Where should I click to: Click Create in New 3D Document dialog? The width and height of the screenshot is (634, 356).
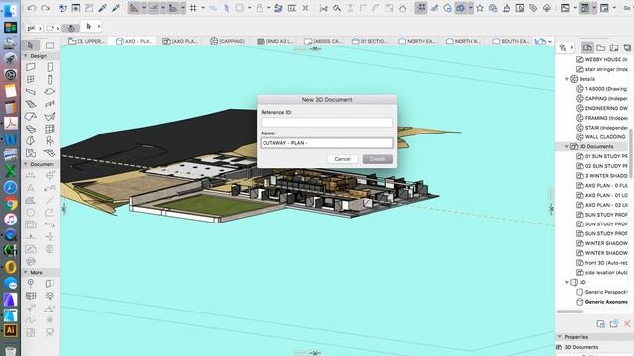[x=377, y=159]
